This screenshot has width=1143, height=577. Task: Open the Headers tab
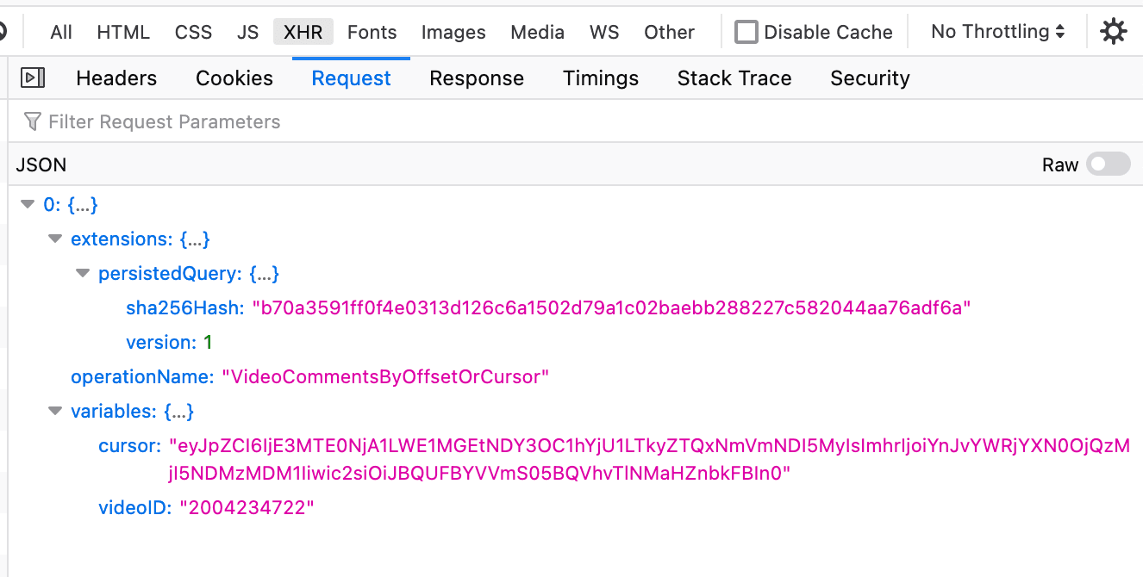click(116, 78)
